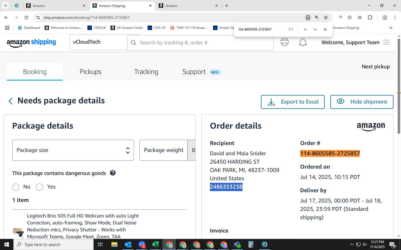401x250 pixels.
Task: Open the apps grid in bookmarks bar
Action: 7,28
